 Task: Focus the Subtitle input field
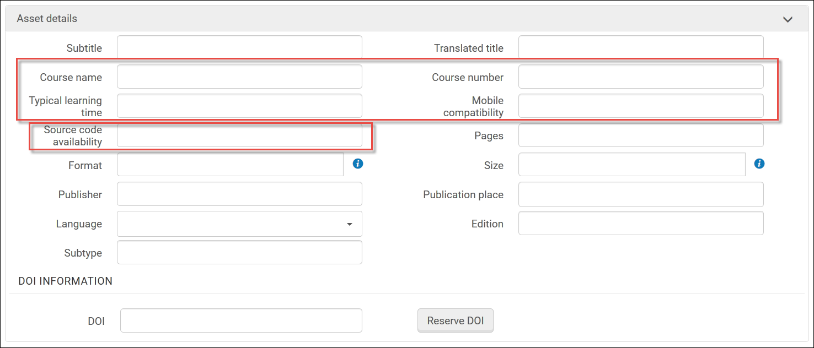[x=239, y=47]
